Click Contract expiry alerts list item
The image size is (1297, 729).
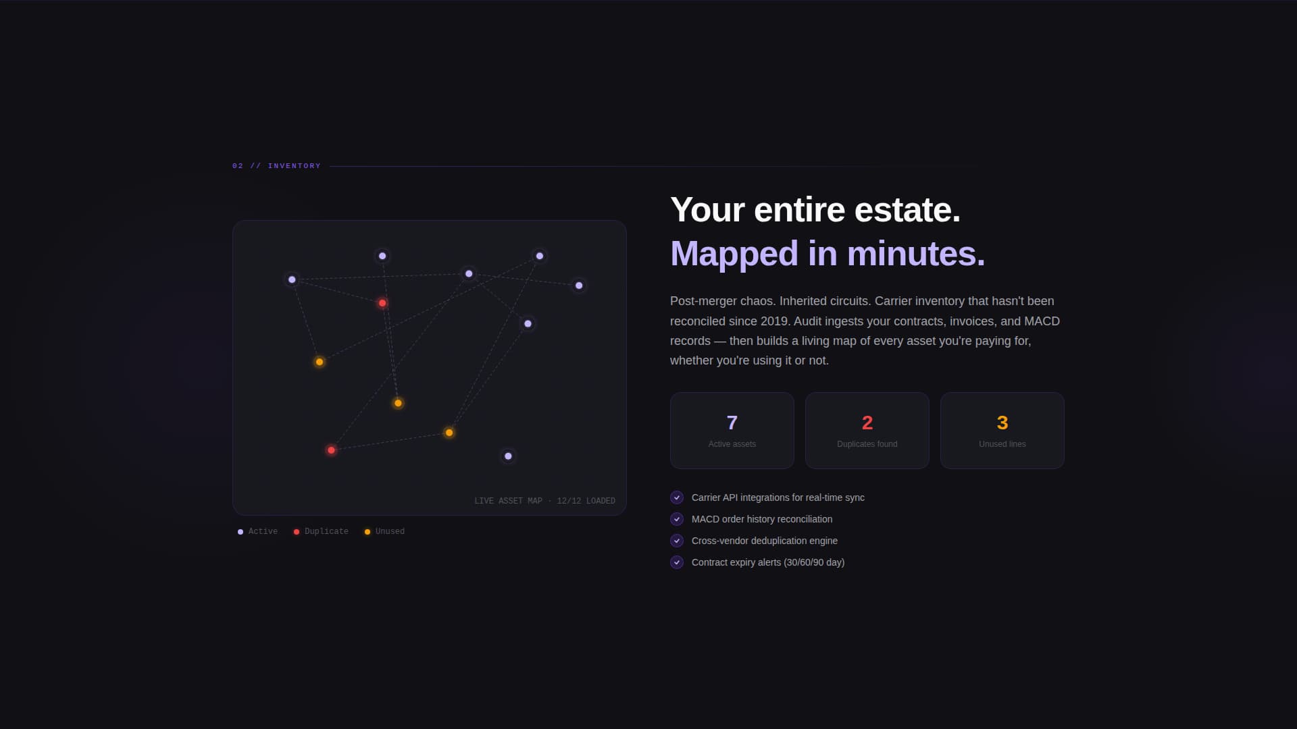767,562
